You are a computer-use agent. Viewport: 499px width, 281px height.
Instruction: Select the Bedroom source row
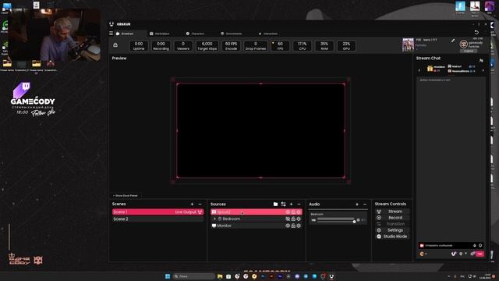point(257,219)
